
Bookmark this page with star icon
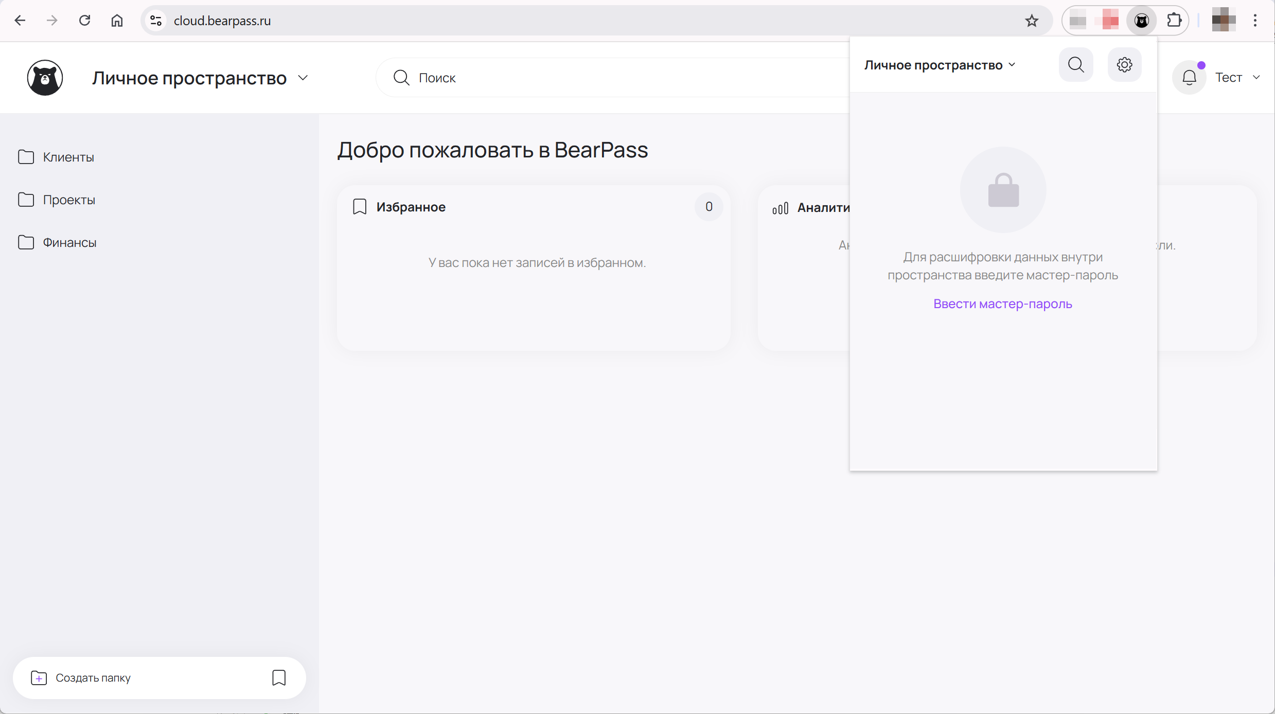[x=1032, y=21]
